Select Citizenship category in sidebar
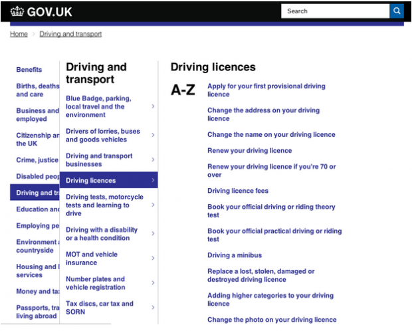Viewport: 412px width, 331px height. coord(38,140)
